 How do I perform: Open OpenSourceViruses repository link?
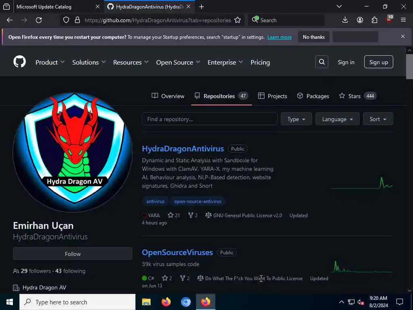click(177, 252)
